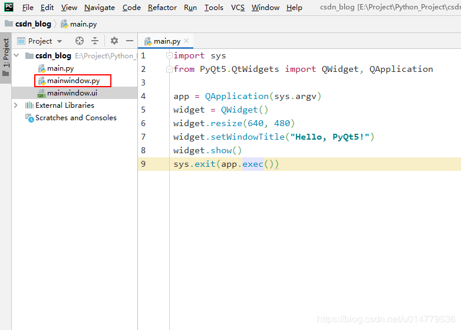Collapse the csdn_blog project root arrow
Screen dimensions: 461x330
17,55
